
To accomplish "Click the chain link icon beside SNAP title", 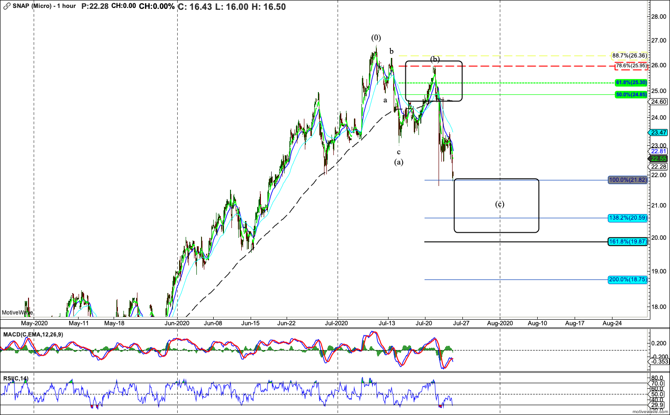I will [x=7, y=7].
